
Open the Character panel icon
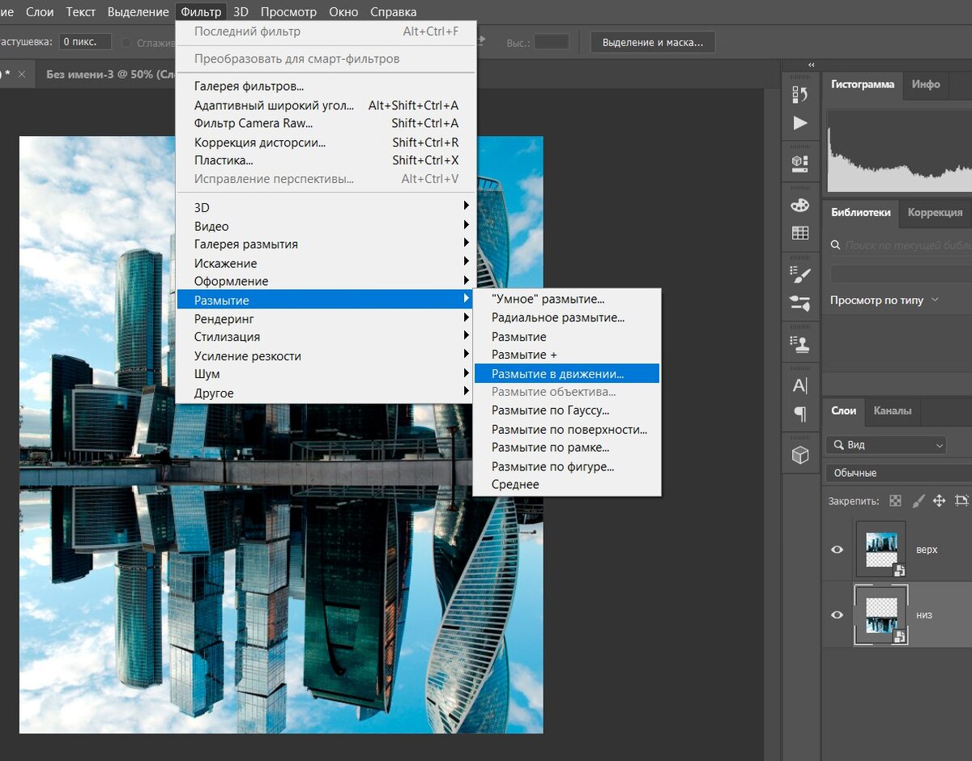point(800,385)
